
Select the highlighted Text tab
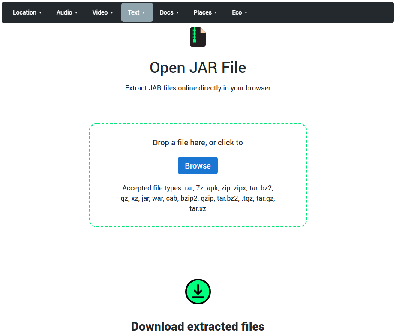[137, 12]
